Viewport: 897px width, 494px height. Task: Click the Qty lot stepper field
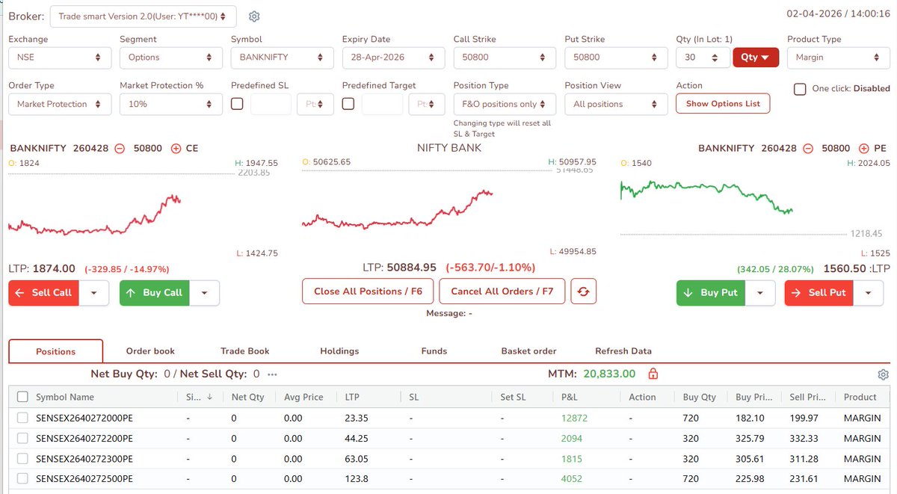click(x=703, y=58)
